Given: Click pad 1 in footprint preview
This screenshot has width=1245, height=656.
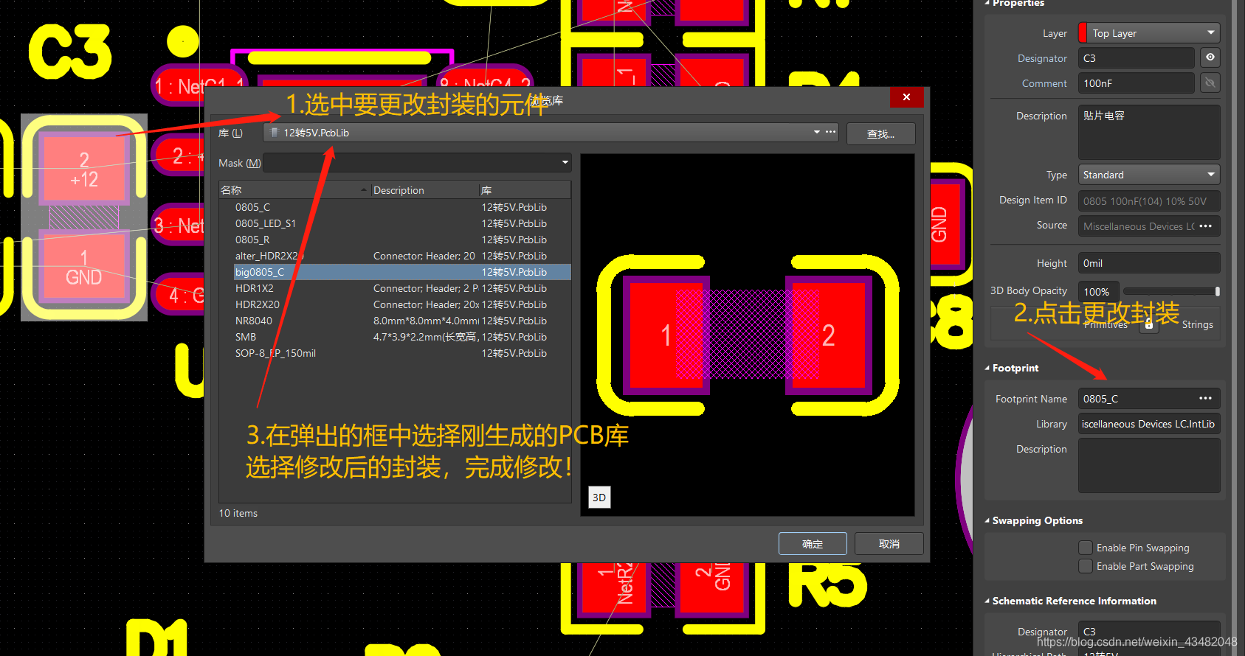Looking at the screenshot, I should (666, 335).
